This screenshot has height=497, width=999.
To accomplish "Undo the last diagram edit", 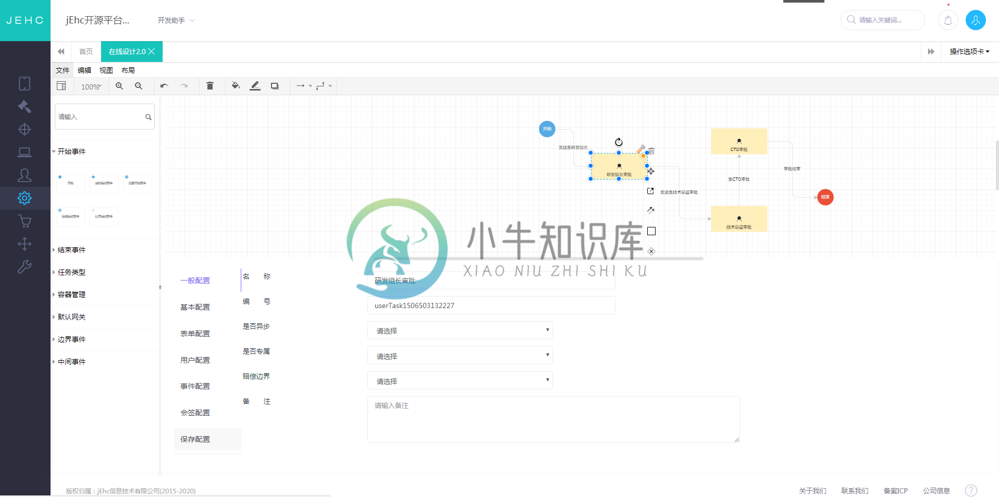I will click(x=164, y=86).
